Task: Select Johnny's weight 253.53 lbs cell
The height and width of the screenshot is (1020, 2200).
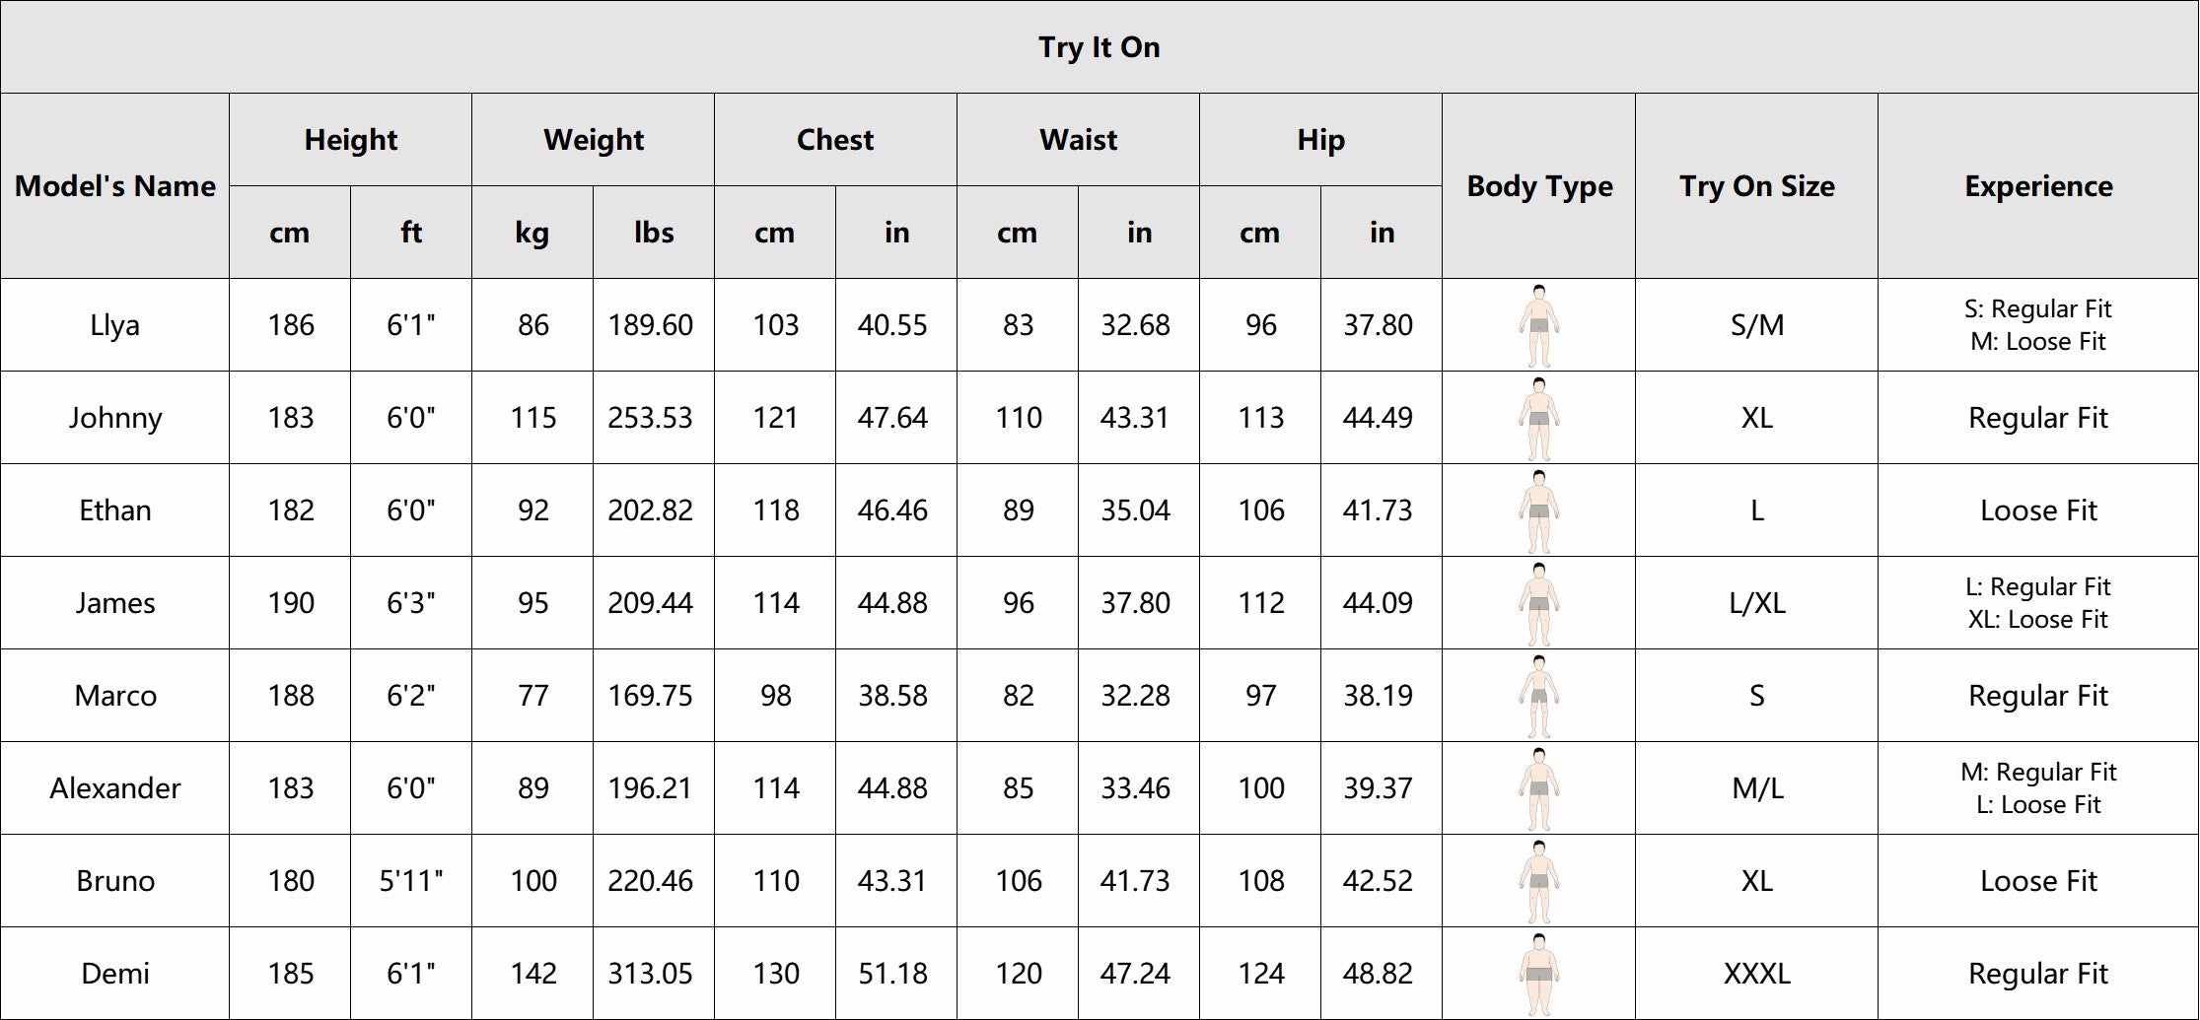Action: 651,418
